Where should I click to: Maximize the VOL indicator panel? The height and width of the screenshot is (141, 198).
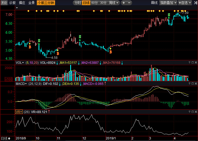[192, 62]
